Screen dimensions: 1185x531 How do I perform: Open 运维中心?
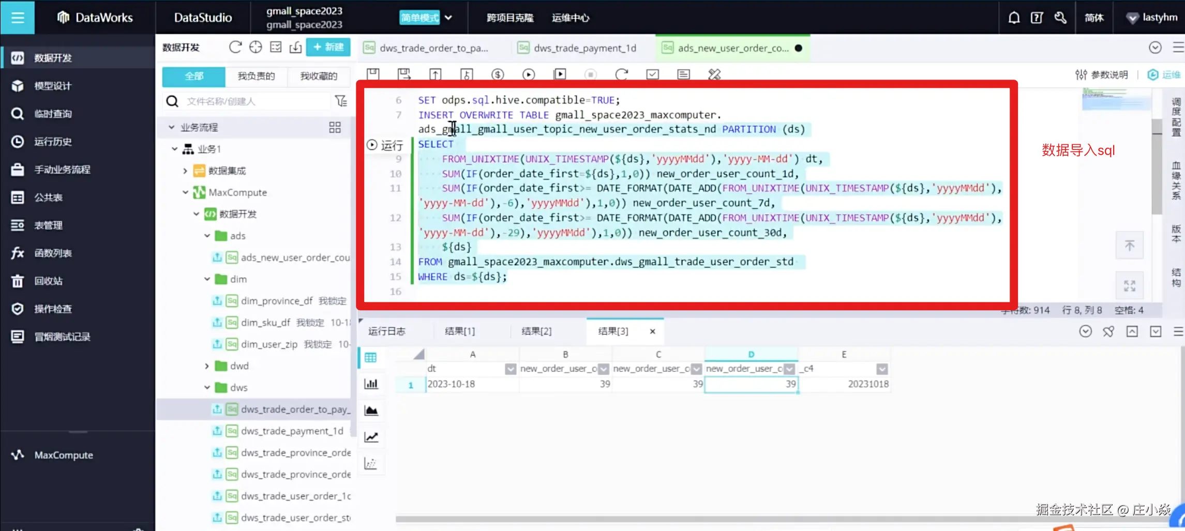[571, 18]
